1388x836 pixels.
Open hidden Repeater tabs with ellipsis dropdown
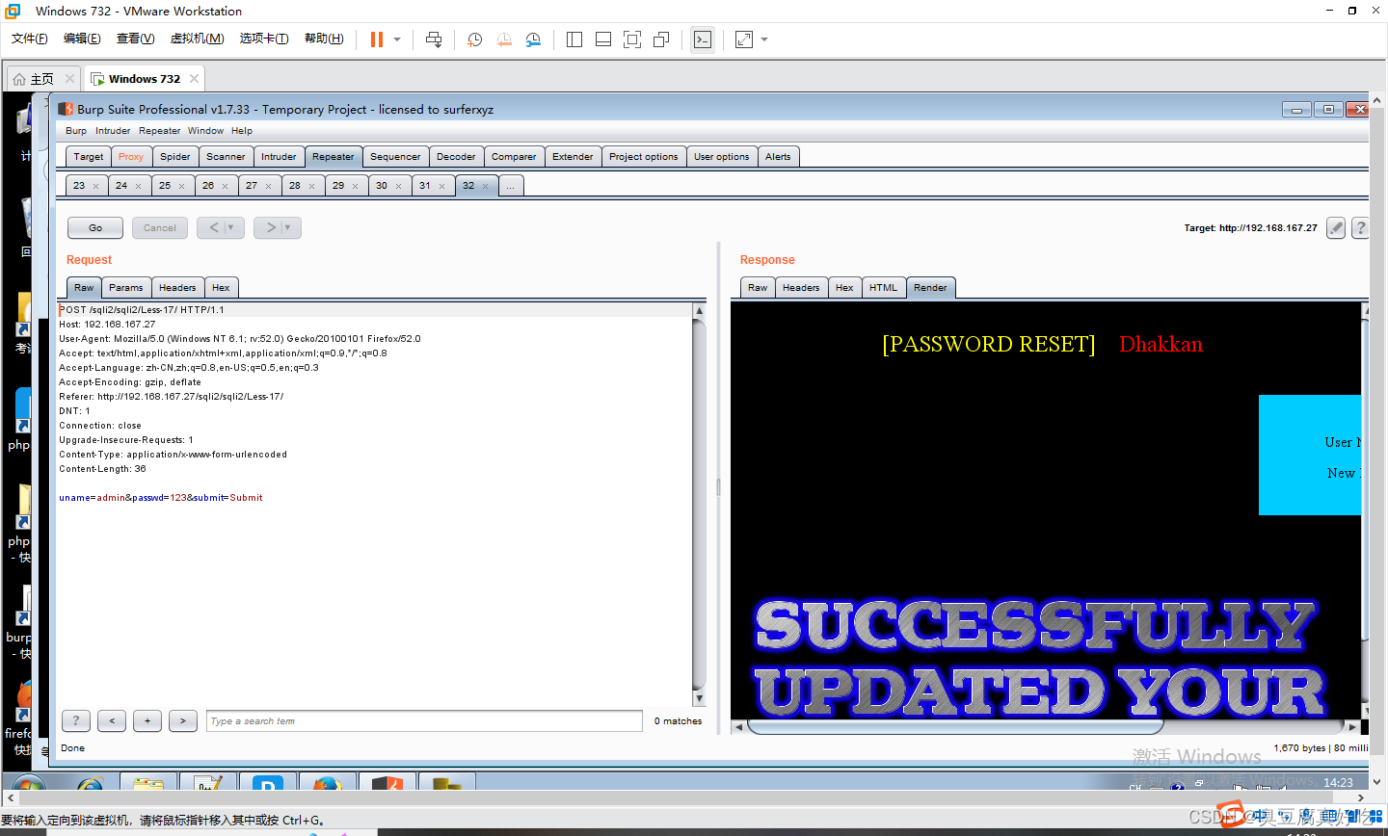click(x=510, y=185)
